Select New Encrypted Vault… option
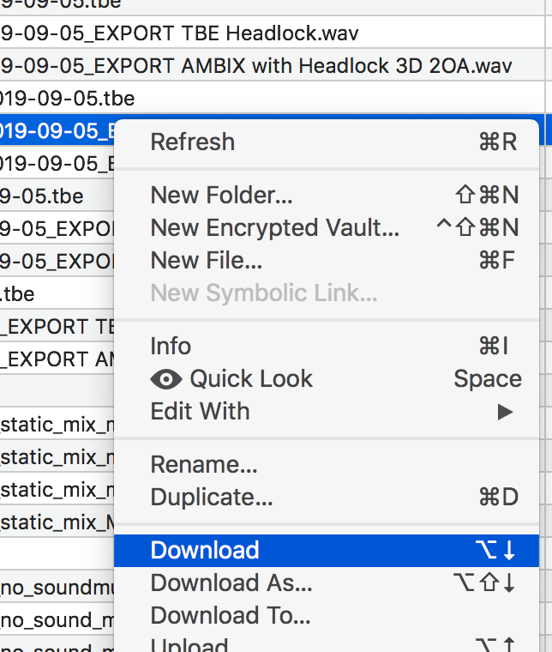552x652 pixels. click(x=274, y=227)
